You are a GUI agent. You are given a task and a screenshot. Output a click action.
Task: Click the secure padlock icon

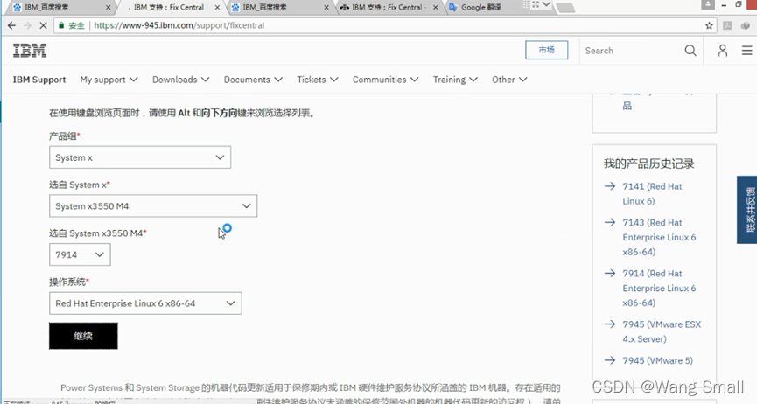(x=61, y=25)
